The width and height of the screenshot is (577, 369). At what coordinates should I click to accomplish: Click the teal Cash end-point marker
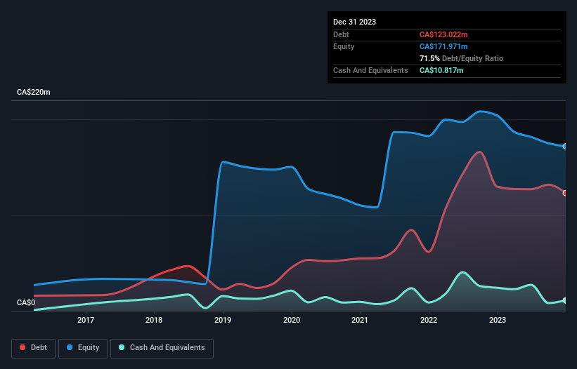(x=565, y=300)
